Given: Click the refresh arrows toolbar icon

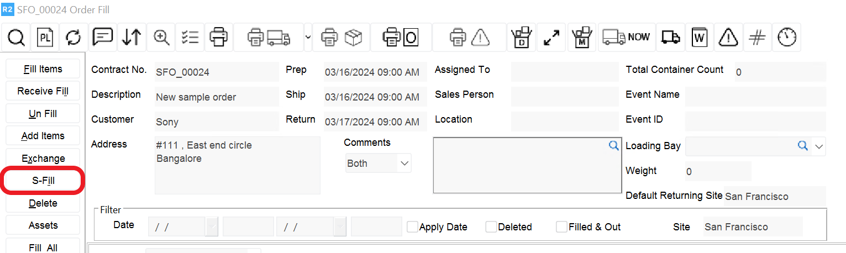Looking at the screenshot, I should tap(73, 38).
